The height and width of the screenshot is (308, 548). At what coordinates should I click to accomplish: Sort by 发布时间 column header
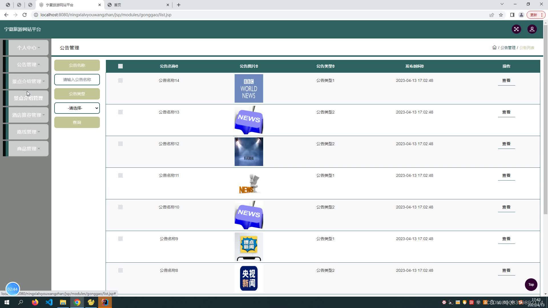[414, 66]
